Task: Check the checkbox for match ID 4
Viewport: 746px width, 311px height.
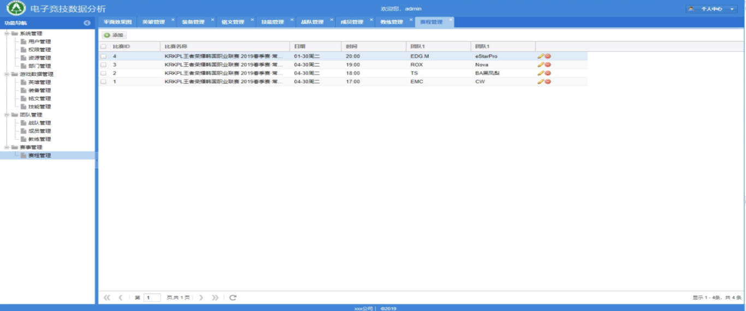Action: pos(103,56)
